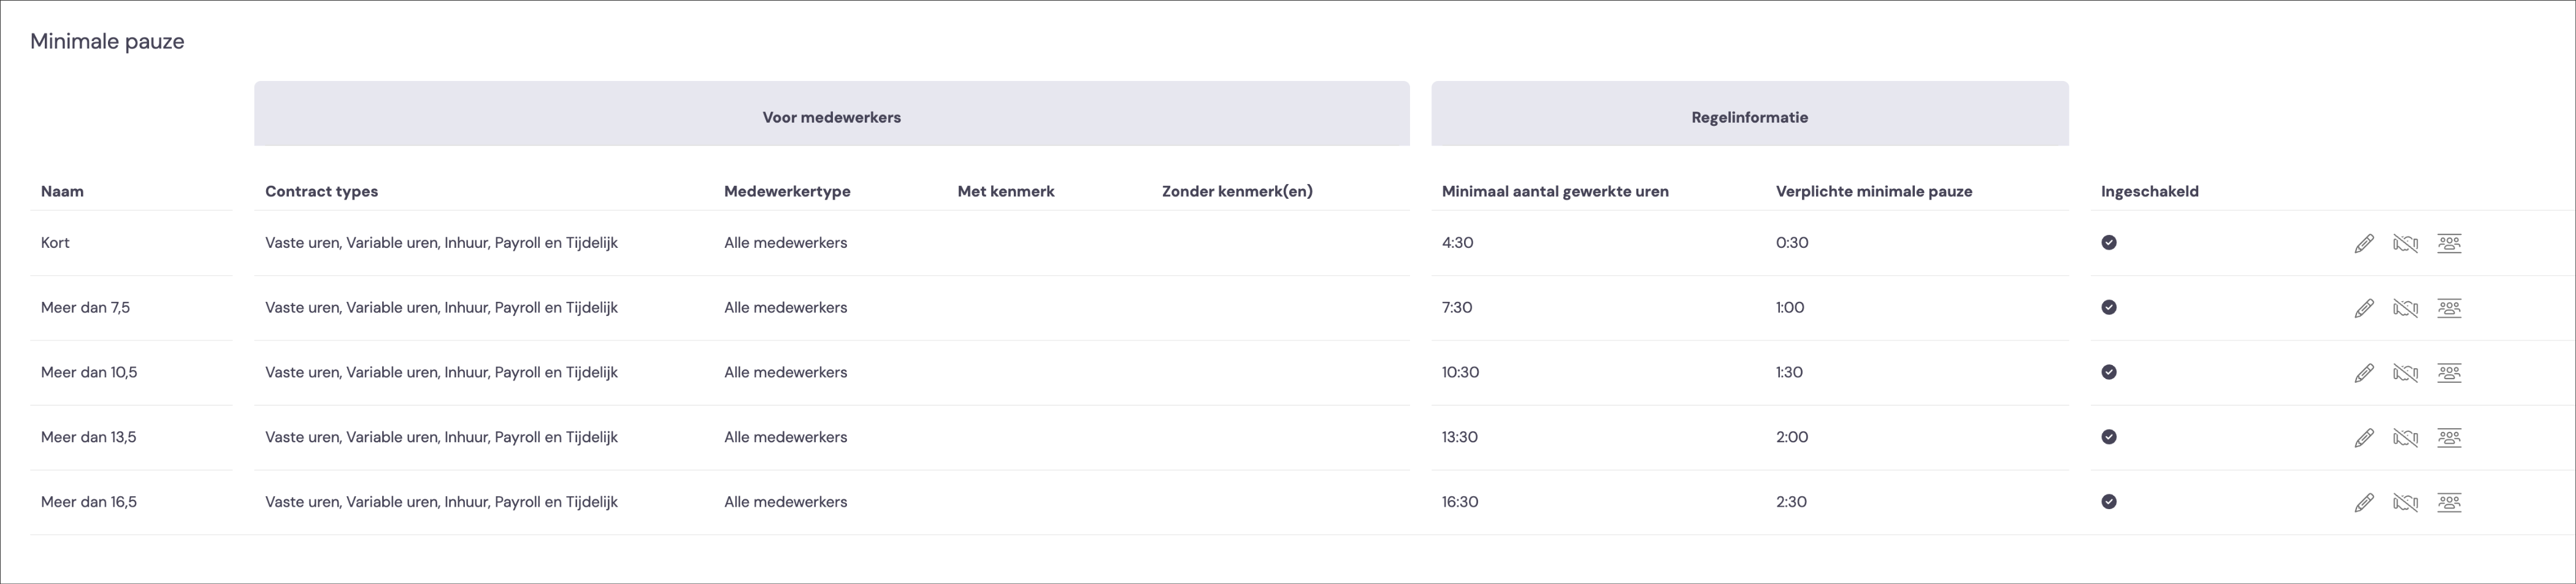Edit the Meer dan 16,5 rule

(2364, 502)
